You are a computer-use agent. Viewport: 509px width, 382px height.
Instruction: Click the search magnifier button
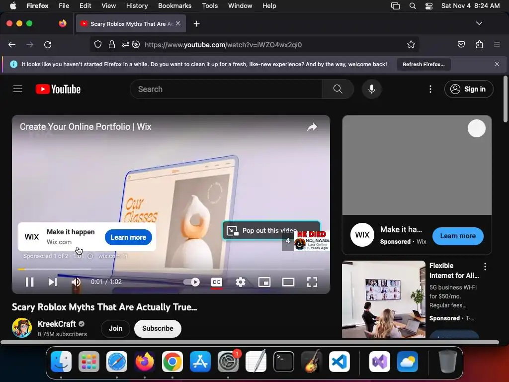point(338,89)
